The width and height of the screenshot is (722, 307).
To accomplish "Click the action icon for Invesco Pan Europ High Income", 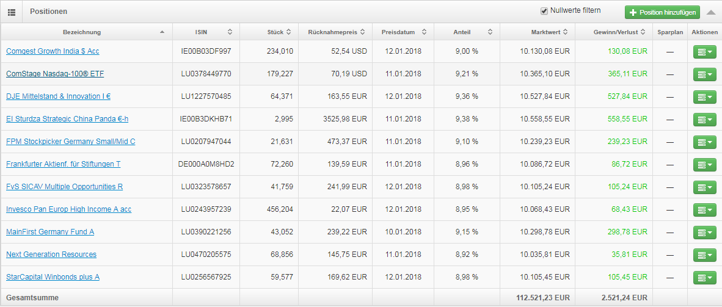I will pos(704,209).
